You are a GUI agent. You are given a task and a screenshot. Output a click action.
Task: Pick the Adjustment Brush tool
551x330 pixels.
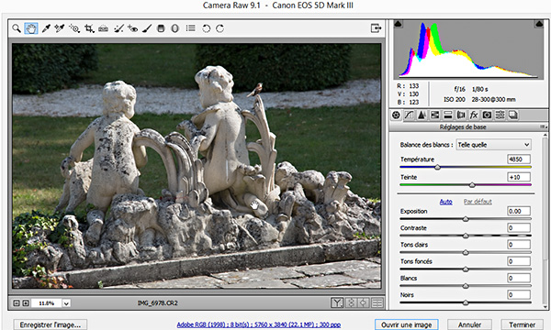[x=147, y=28]
